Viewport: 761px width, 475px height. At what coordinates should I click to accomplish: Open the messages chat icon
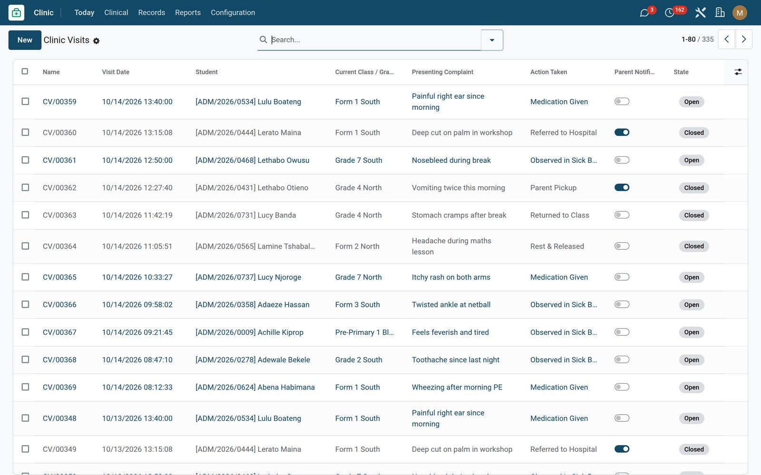(644, 13)
